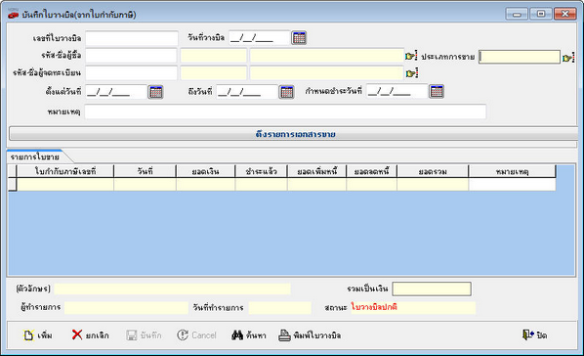Click the ปิด exit door button
The image size is (584, 356).
point(534,335)
